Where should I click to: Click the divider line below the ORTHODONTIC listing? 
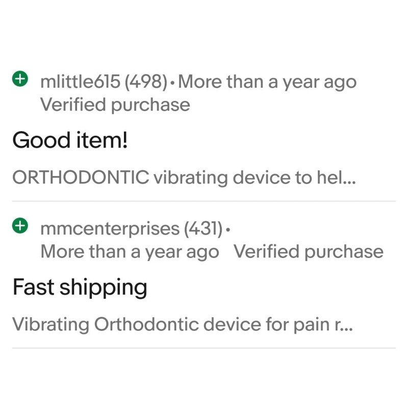(x=204, y=201)
